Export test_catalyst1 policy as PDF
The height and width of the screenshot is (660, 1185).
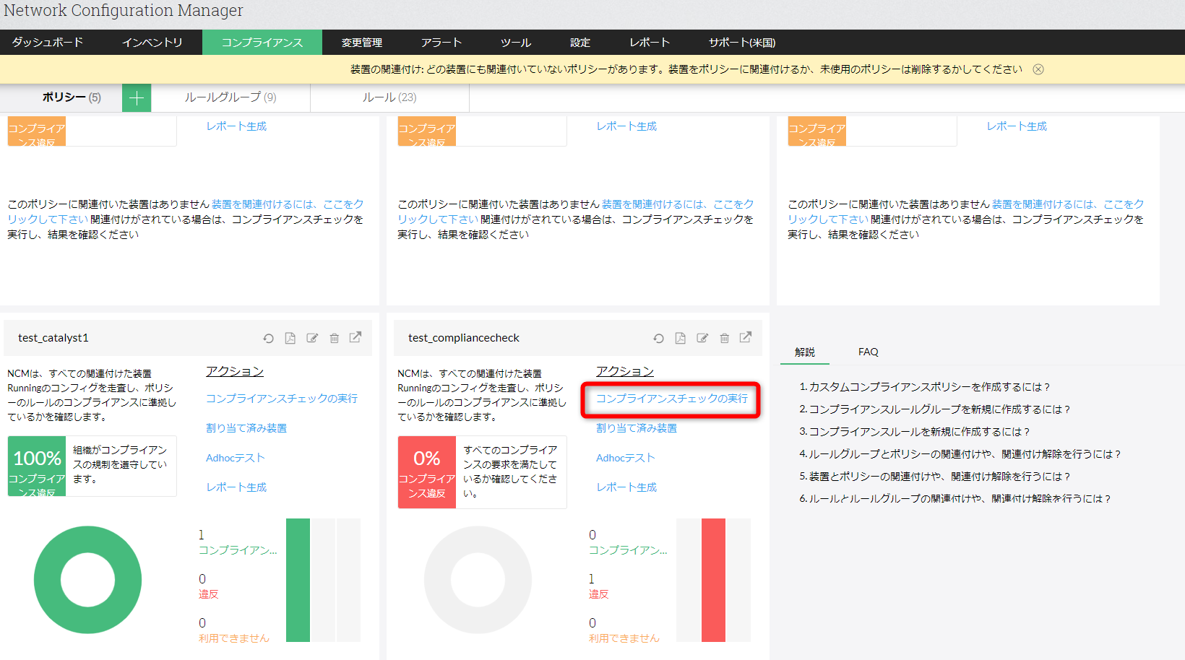[x=290, y=338]
